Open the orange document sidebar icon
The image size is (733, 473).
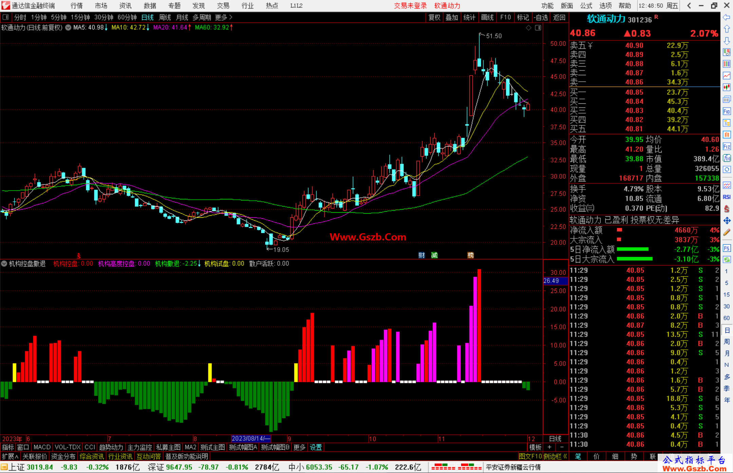(x=727, y=135)
